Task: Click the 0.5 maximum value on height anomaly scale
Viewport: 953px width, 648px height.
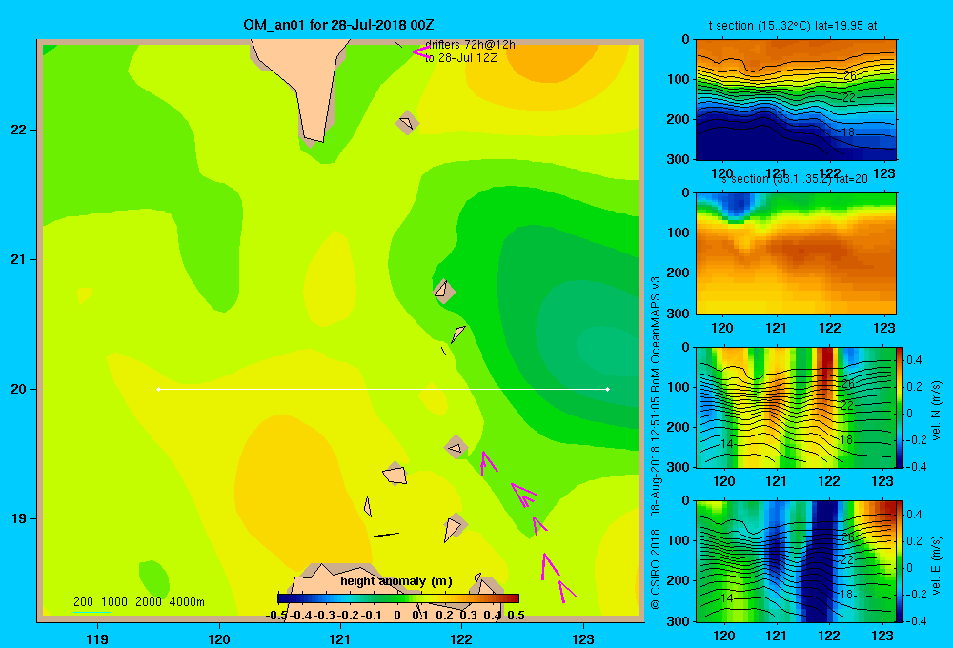Action: click(x=516, y=616)
